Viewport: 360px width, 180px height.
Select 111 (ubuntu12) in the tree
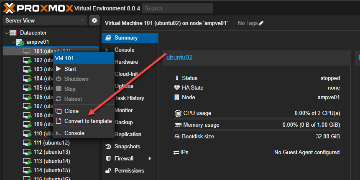click(51, 143)
